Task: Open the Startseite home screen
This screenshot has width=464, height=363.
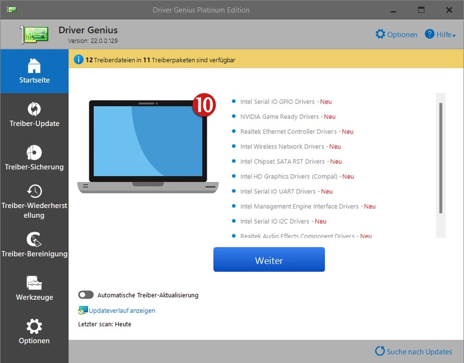Action: click(34, 71)
